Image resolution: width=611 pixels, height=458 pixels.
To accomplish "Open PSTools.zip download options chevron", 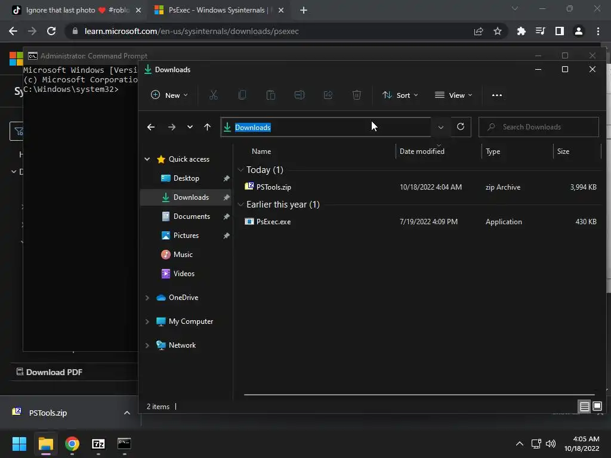I will point(127,413).
